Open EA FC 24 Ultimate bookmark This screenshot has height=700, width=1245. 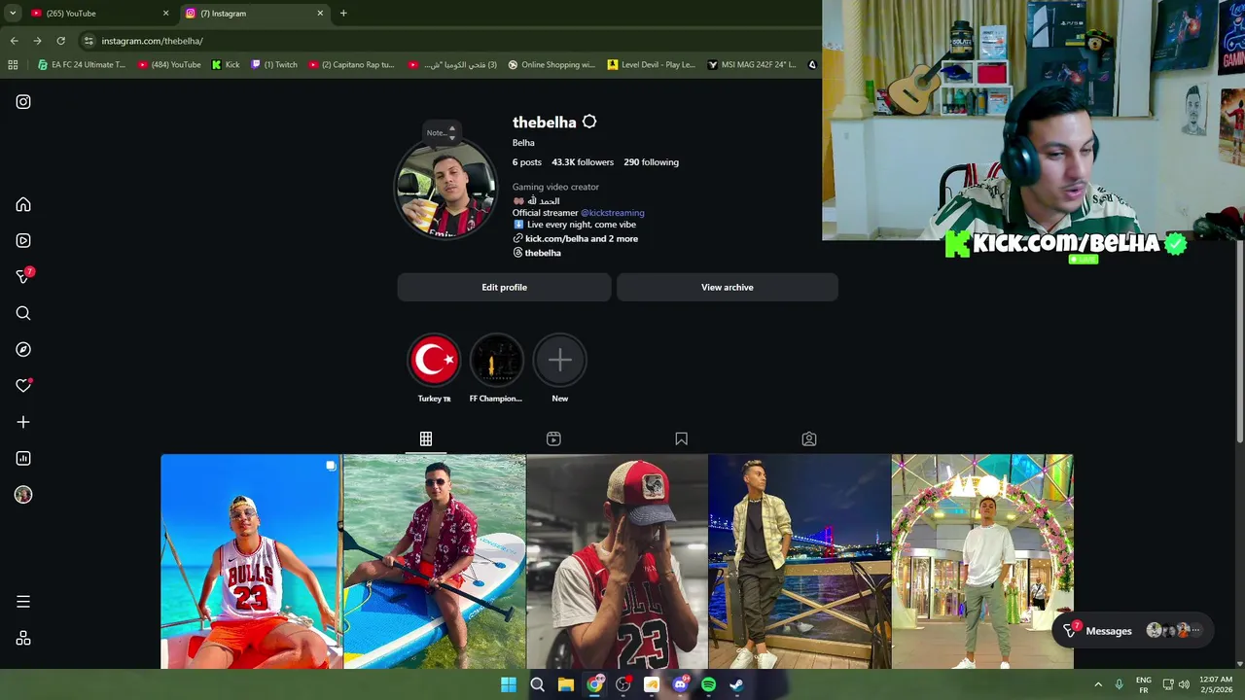click(x=82, y=65)
